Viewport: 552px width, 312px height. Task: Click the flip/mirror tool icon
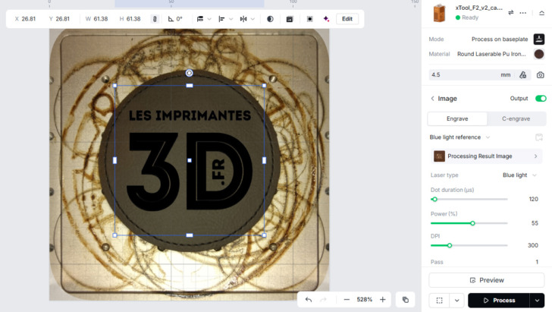coord(243,19)
